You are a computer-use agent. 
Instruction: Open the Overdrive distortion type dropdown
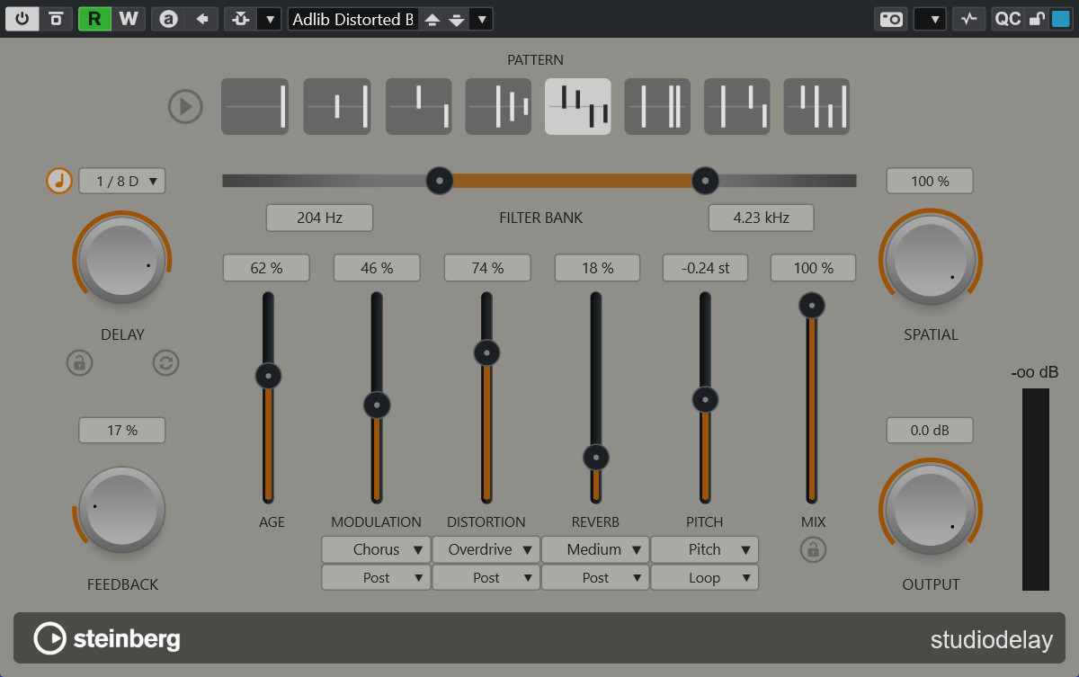click(x=486, y=549)
